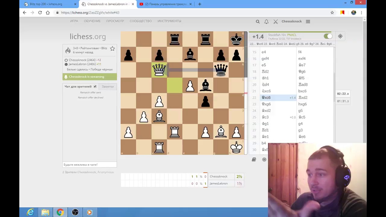Viewport: 386px width, 217px height.
Task: Click the Chrome taskbar icon
Action: (60, 212)
